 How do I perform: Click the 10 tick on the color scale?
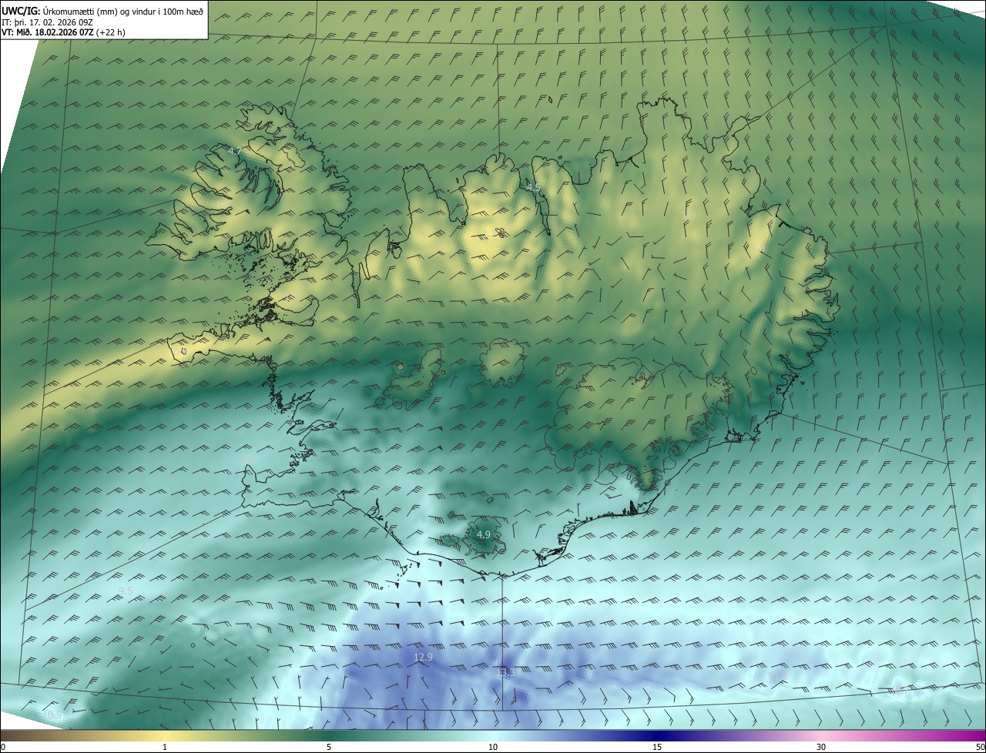pos(493,747)
